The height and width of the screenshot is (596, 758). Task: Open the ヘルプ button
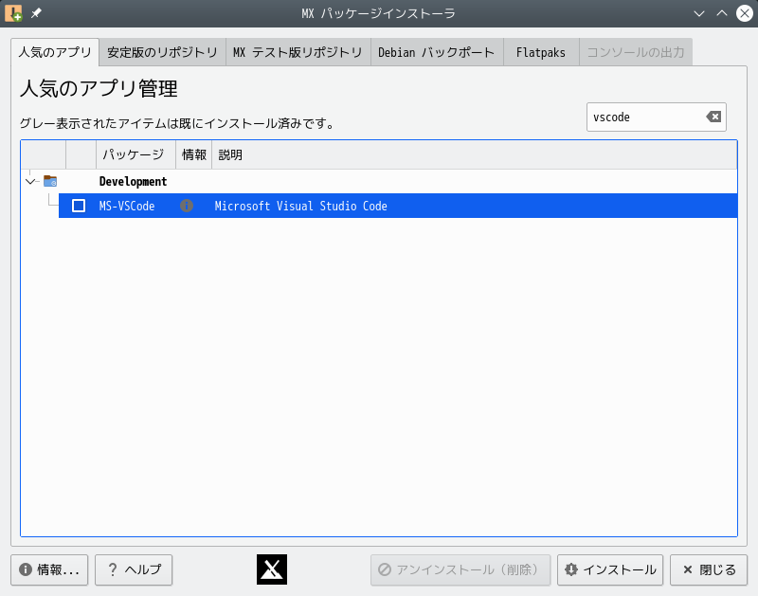click(134, 569)
